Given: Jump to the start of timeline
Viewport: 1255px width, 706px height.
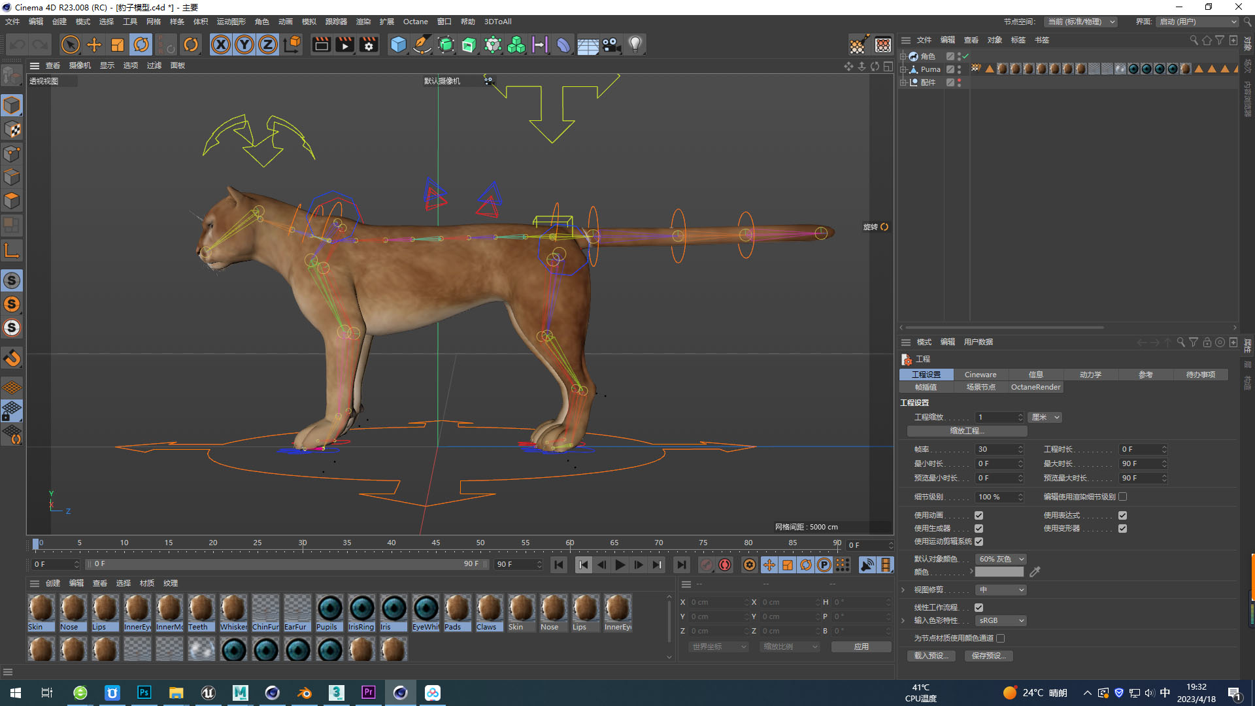Looking at the screenshot, I should [x=559, y=565].
